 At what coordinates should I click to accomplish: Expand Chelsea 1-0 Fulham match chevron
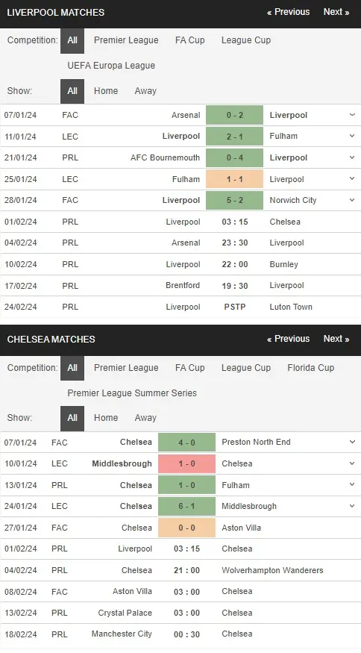point(352,485)
